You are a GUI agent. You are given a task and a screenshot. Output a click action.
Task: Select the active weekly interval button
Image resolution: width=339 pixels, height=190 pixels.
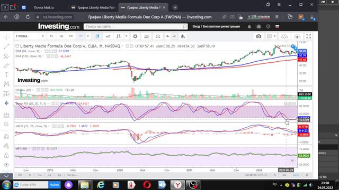click(x=81, y=36)
